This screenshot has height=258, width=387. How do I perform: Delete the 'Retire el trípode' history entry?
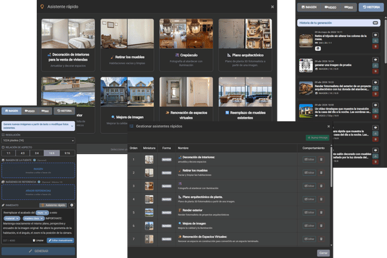(375, 46)
